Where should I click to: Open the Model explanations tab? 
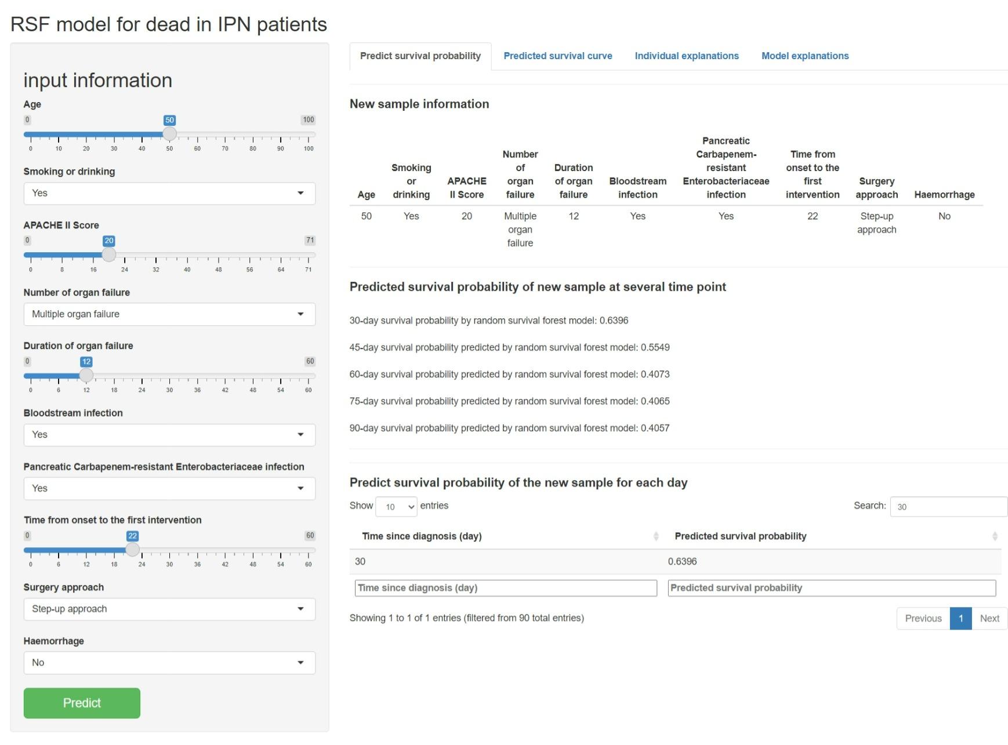(x=804, y=56)
